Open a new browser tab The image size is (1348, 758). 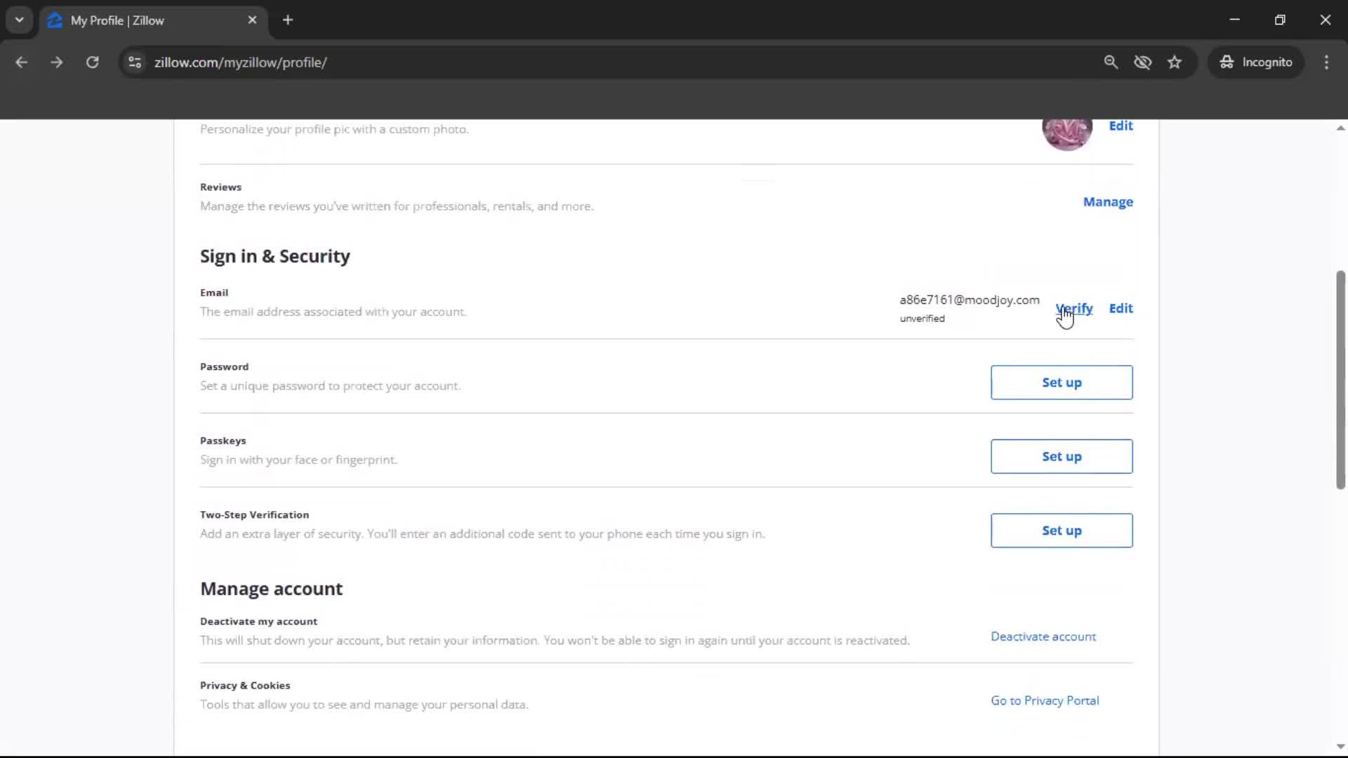click(x=287, y=20)
